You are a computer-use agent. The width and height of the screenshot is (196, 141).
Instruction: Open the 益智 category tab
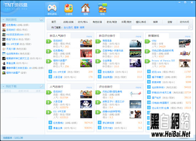[x=170, y=22]
